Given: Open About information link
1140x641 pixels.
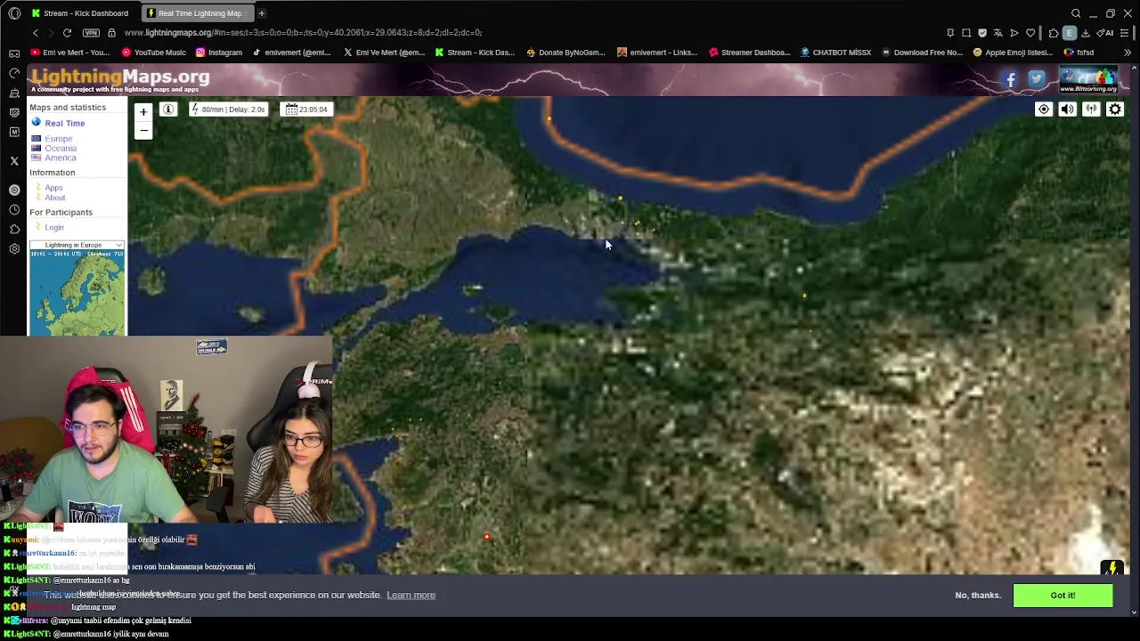Looking at the screenshot, I should pos(55,198).
